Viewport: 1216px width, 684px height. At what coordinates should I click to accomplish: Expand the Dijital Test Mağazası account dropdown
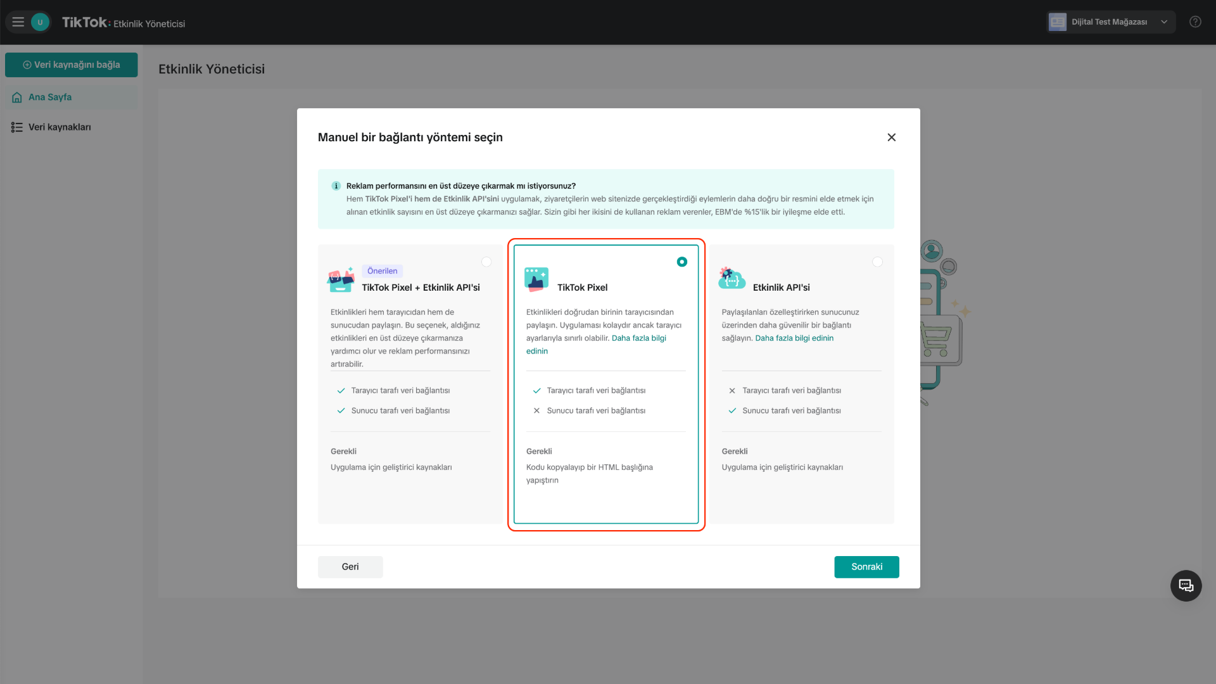(x=1164, y=22)
